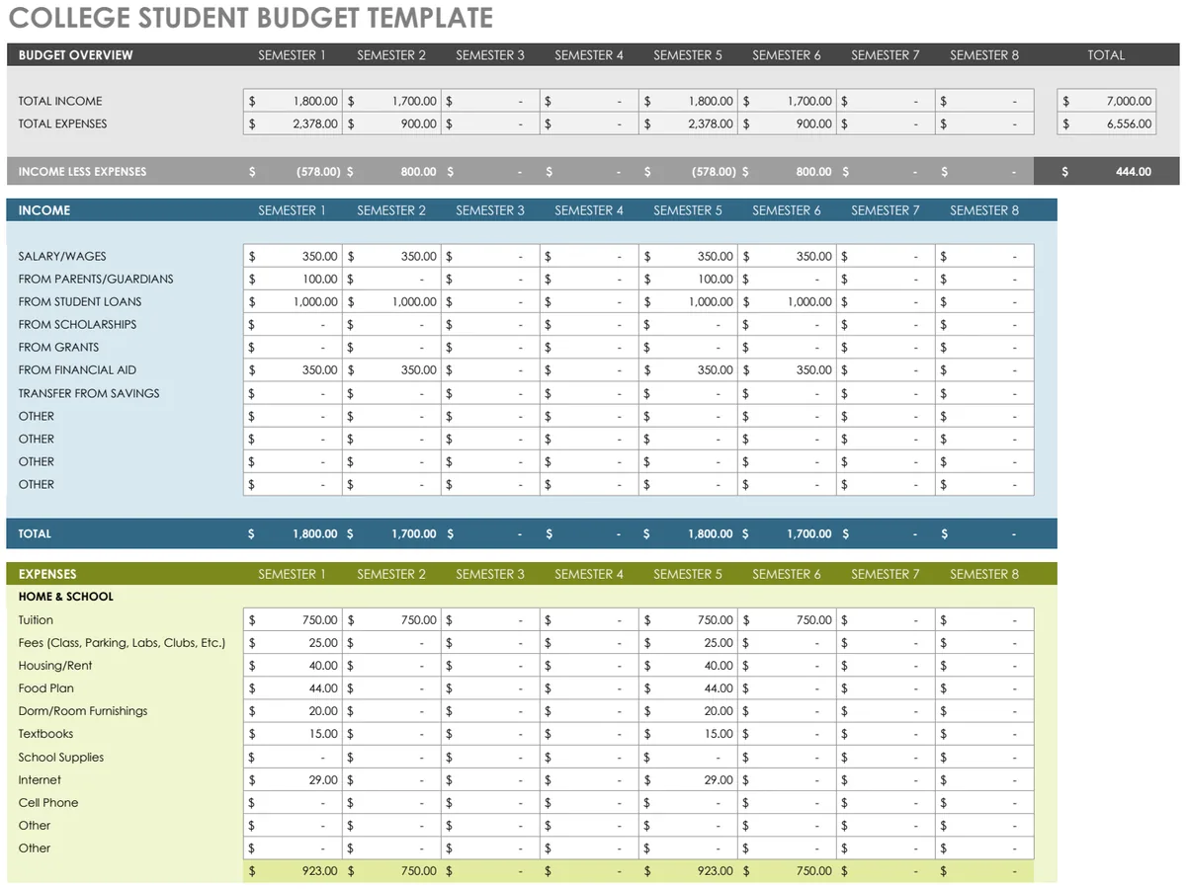The image size is (1186, 889).
Task: Select the income TOTAL row label
Action: click(35, 533)
